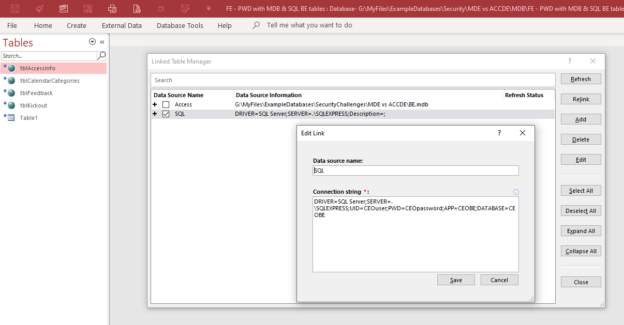Viewport: 624px width, 325px height.
Task: Select the tblKickout table
Action: [54, 105]
